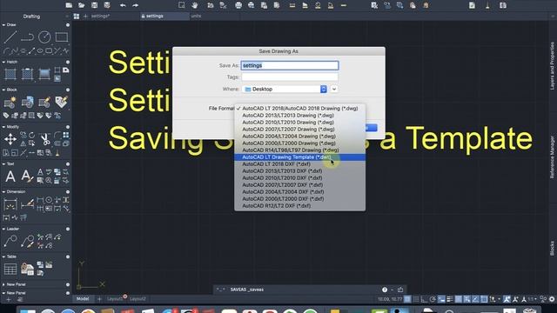
Task: Select the Line tool in Draw panel
Action: (10, 37)
